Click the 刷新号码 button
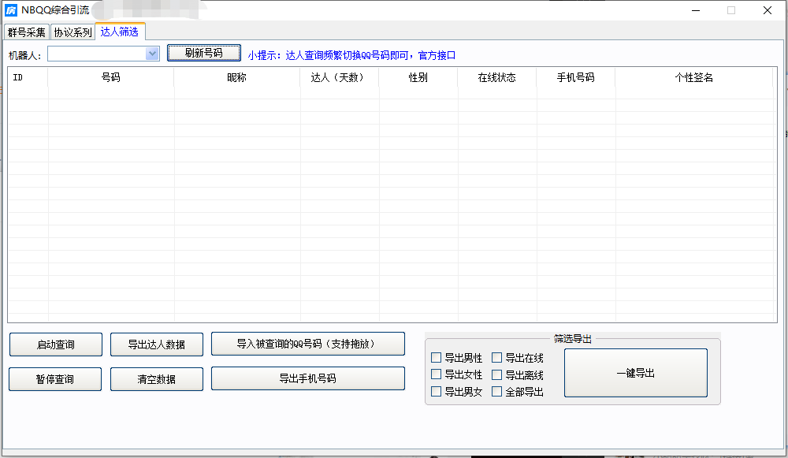 pyautogui.click(x=203, y=53)
